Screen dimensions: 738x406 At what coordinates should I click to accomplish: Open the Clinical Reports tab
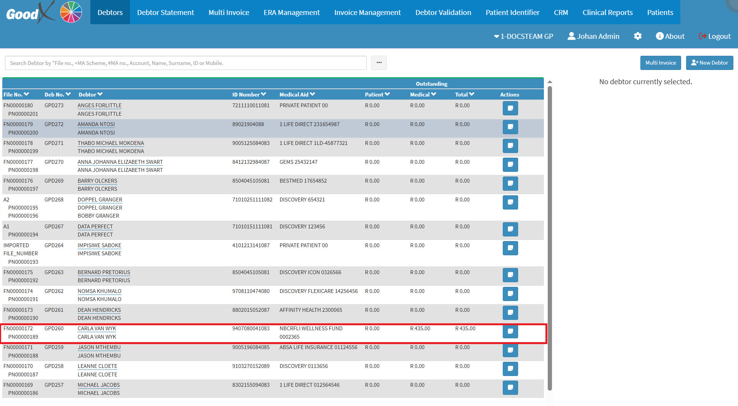click(607, 12)
